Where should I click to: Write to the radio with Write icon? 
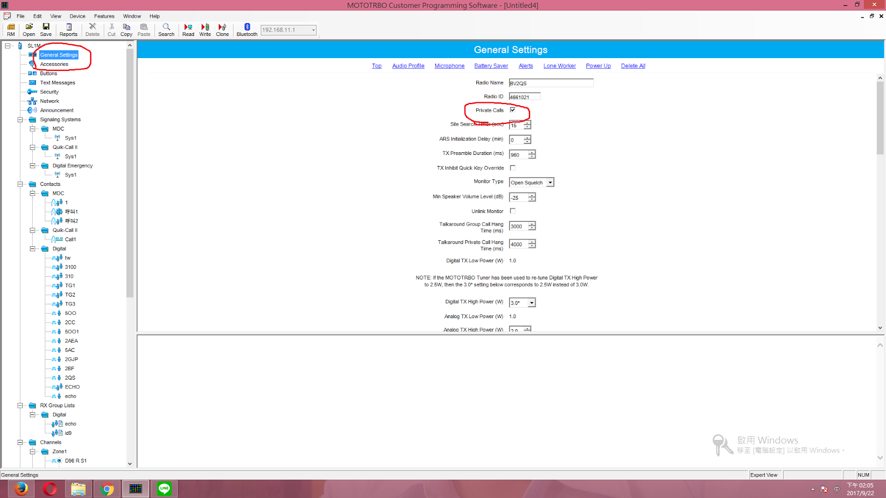click(205, 30)
